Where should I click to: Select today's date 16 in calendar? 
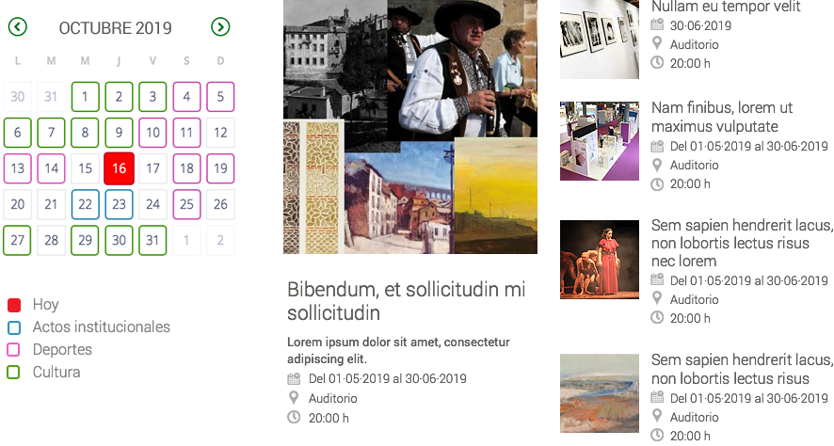pos(119,168)
